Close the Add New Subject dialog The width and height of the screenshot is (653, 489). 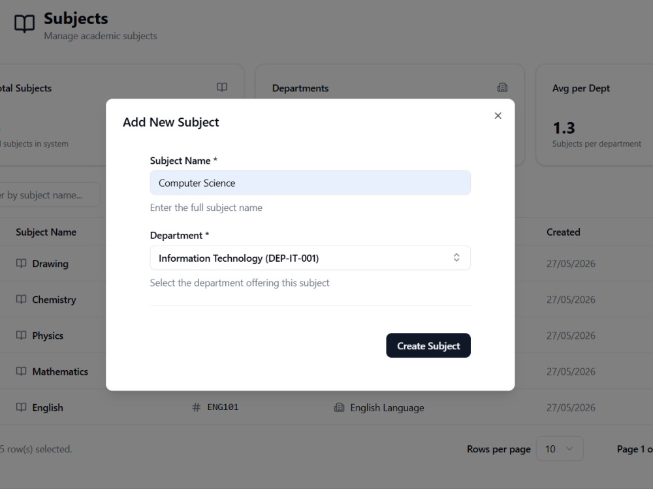pos(498,116)
